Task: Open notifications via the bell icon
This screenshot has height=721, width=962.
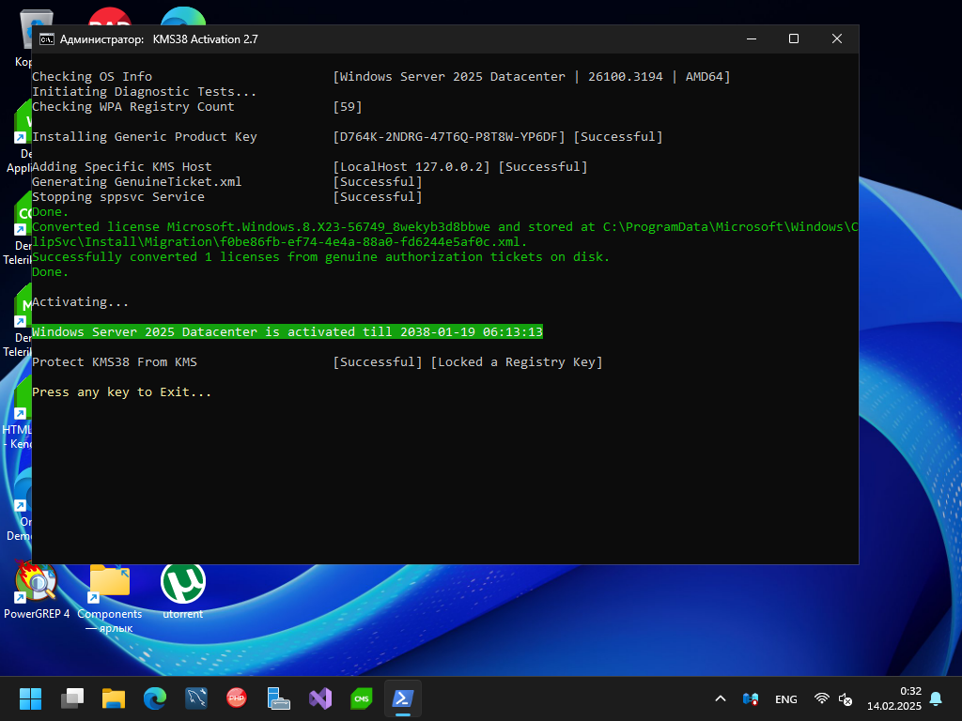Action: click(937, 698)
